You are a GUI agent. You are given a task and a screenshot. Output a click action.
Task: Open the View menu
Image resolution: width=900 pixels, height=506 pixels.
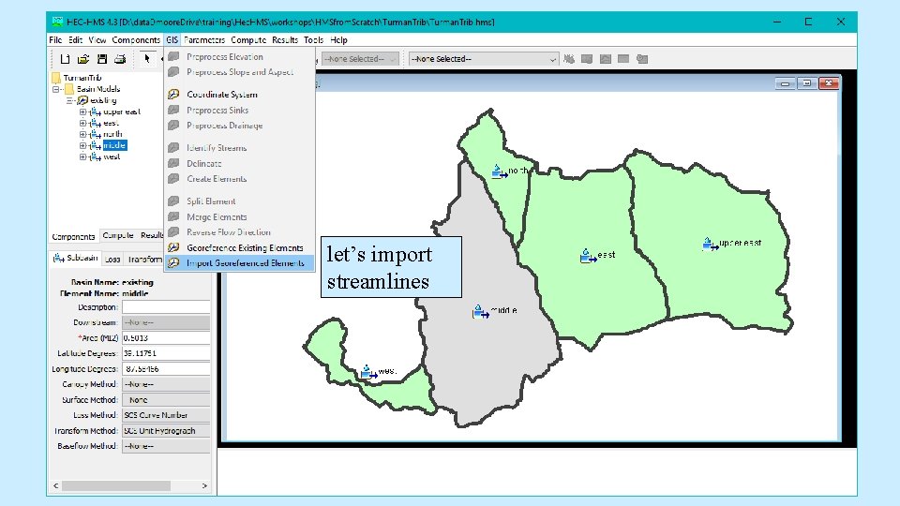point(97,40)
